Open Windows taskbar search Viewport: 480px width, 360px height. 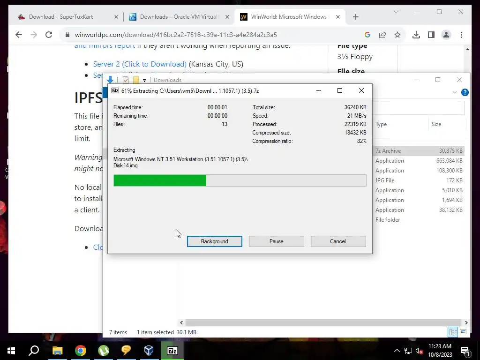[x=34, y=351]
